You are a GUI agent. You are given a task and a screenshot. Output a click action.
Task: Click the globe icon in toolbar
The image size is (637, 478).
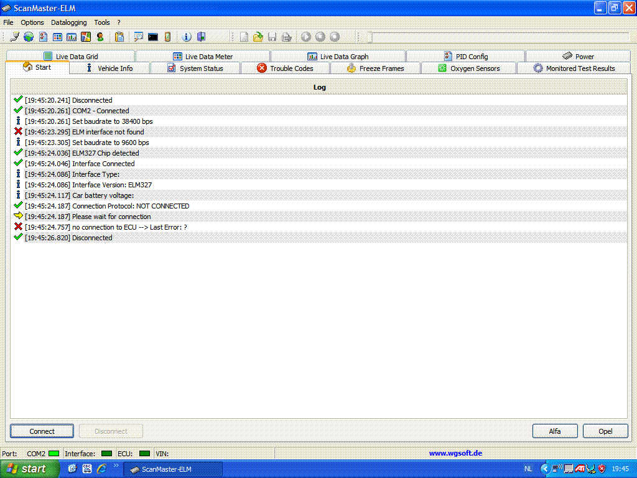[x=29, y=37]
